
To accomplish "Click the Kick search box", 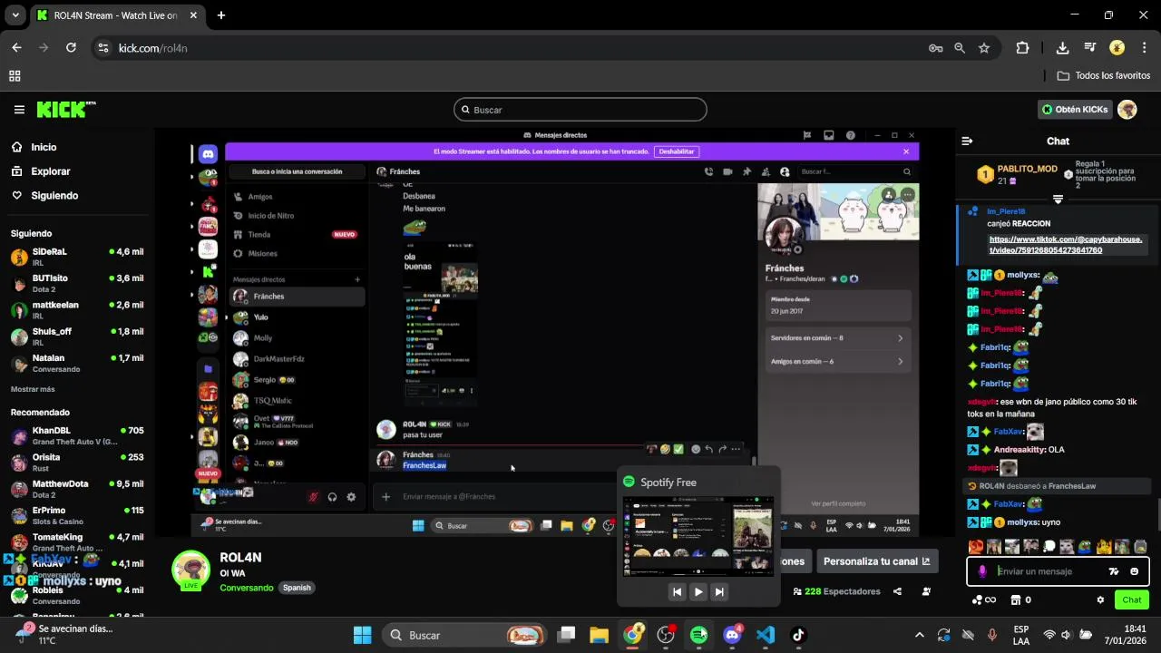I will click(x=580, y=110).
